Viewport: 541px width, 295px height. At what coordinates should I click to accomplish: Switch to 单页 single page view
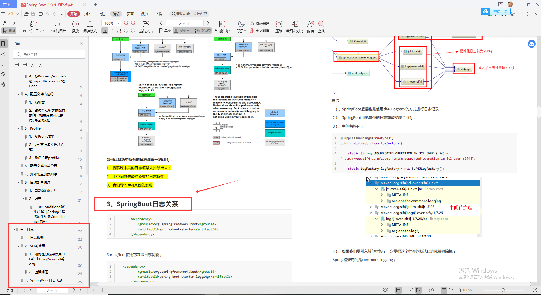(x=165, y=31)
